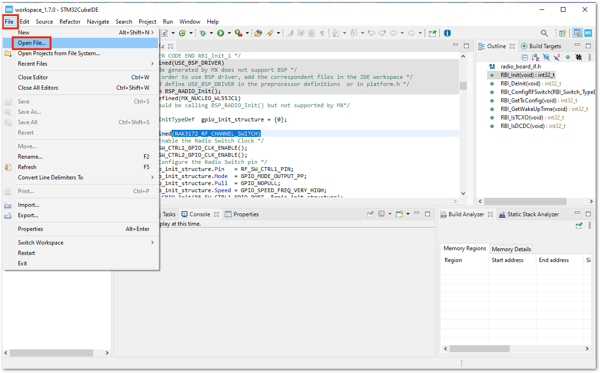Image resolution: width=600 pixels, height=373 pixels.
Task: Select Import... from the File menu
Action: tap(80, 205)
